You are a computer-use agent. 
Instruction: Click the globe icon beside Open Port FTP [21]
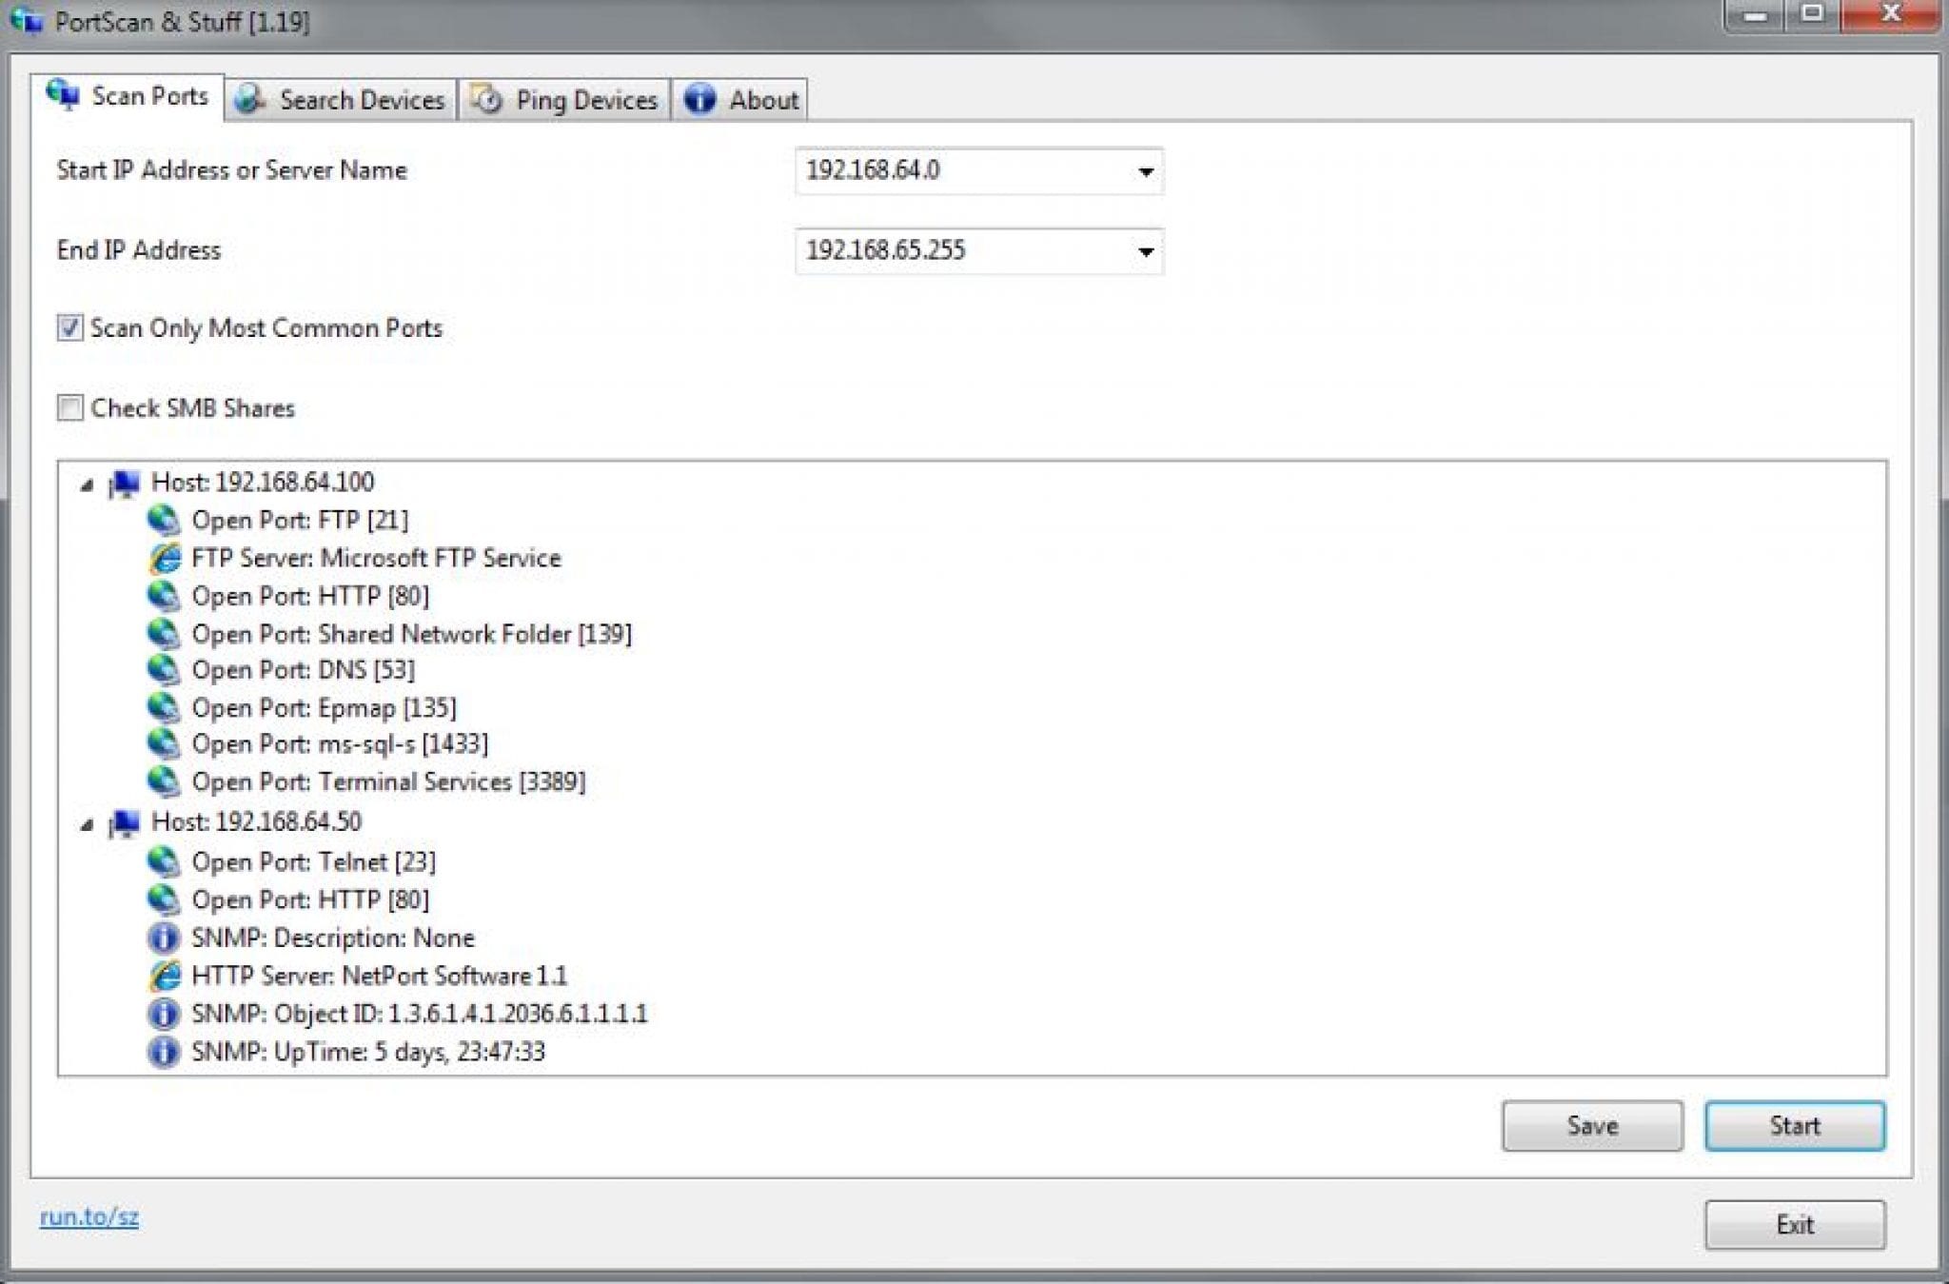[x=164, y=520]
